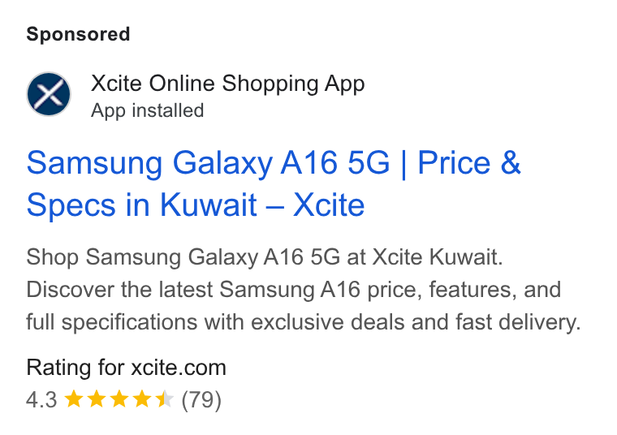Click 'full specifications with exclusive deals' line

304,322
